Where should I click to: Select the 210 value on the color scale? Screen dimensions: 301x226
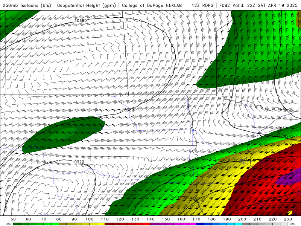pos(257,219)
